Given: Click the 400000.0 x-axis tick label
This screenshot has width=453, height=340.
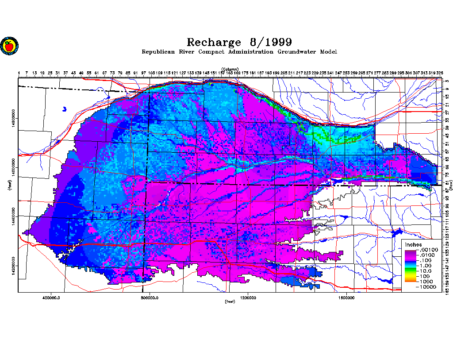Looking at the screenshot, I should coord(52,297).
